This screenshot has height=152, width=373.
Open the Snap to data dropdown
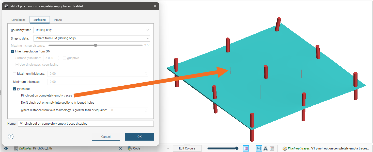[x=92, y=38]
